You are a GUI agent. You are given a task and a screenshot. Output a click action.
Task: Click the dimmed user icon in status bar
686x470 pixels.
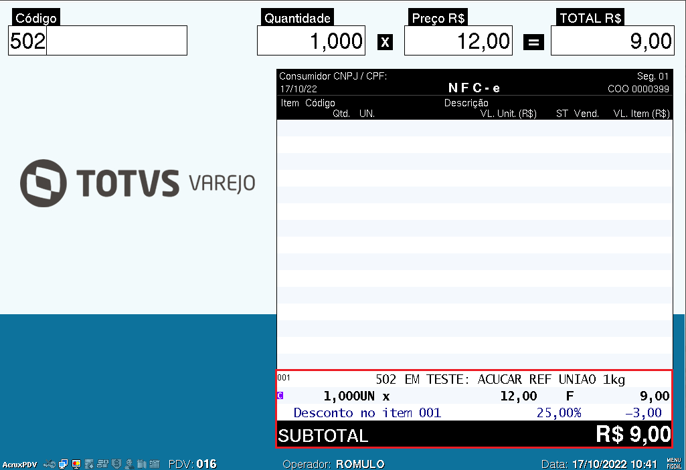[129, 464]
